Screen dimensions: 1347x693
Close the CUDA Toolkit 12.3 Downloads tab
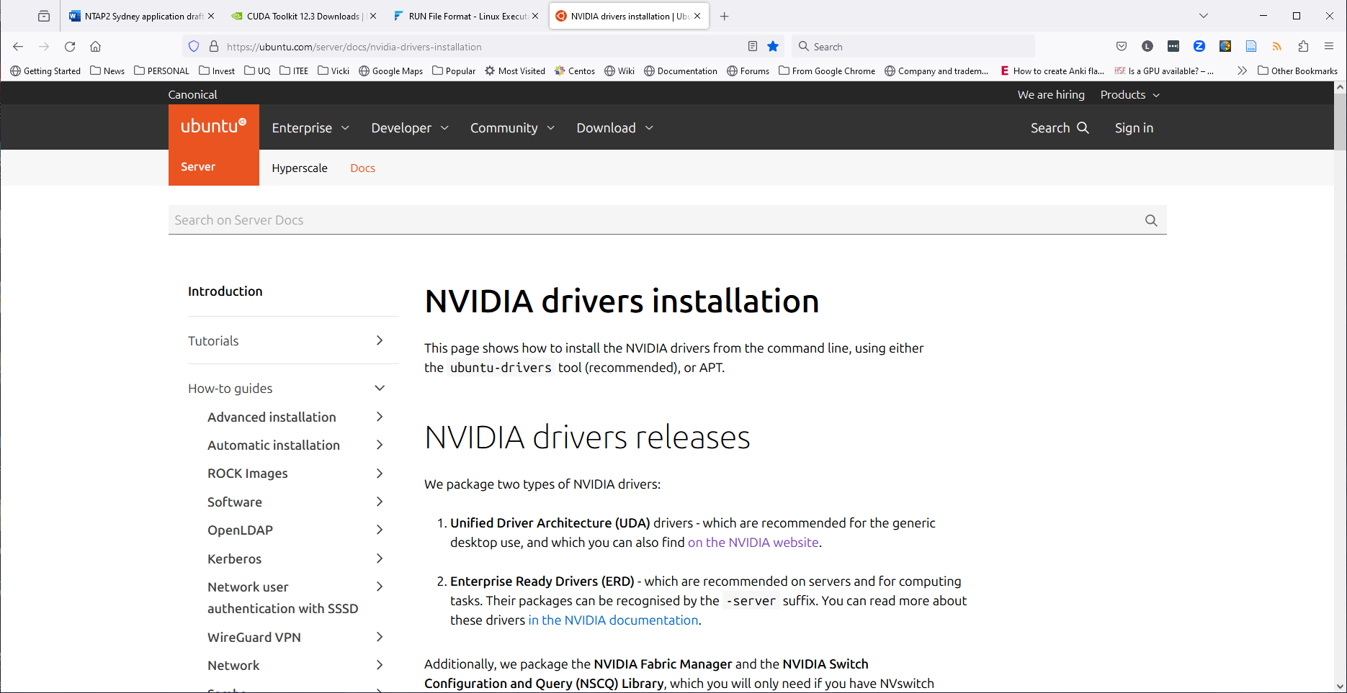coord(373,16)
